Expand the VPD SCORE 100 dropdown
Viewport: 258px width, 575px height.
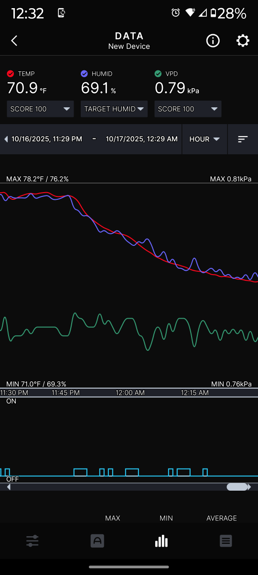click(x=188, y=109)
